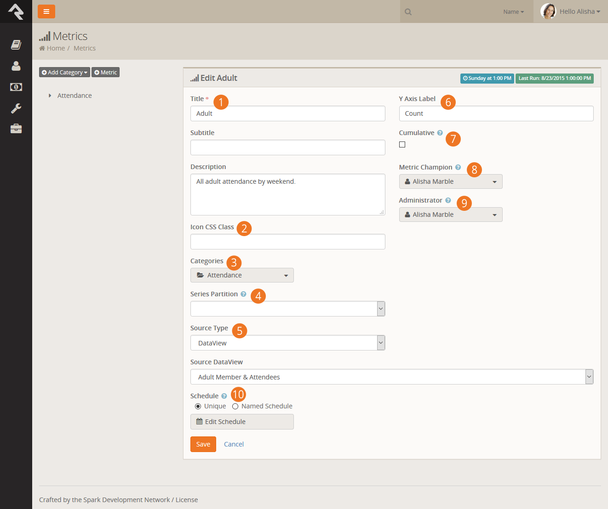Click the Sunday at 1:00 PM badge
608x509 pixels.
[487, 79]
